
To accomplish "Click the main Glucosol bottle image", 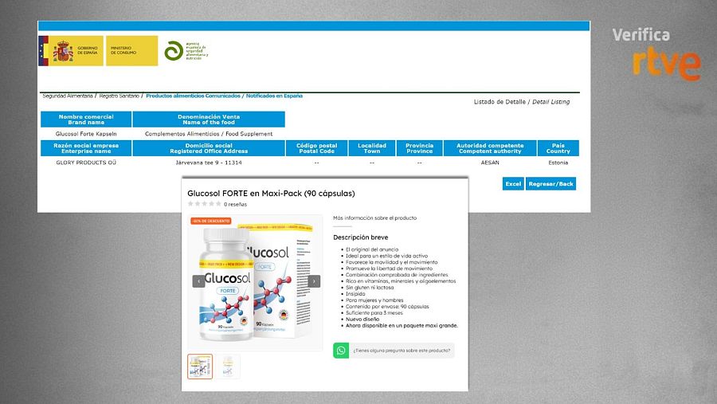I will click(x=227, y=284).
